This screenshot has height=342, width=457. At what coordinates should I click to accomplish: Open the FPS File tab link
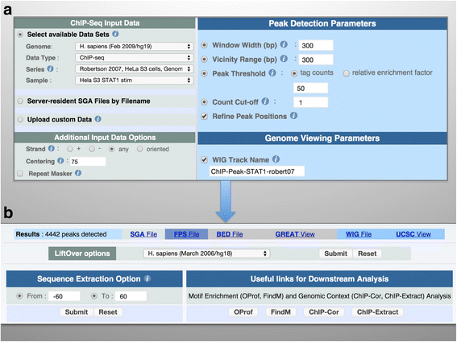(186, 234)
